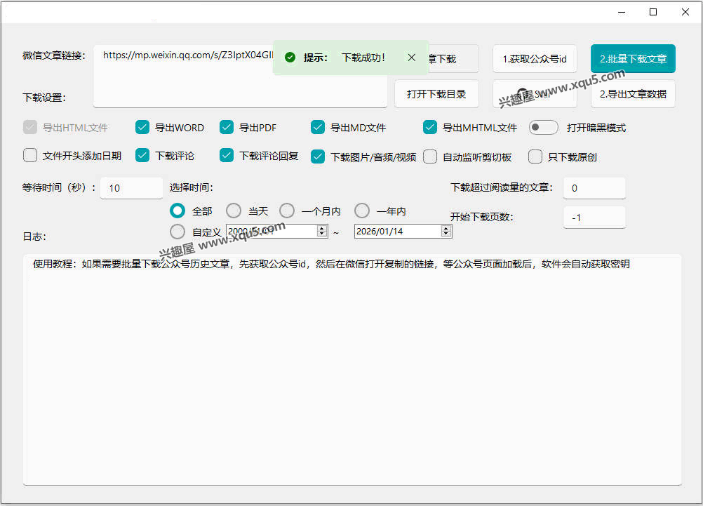
Task: Uncheck the 导出WORD checkbox
Action: coord(142,128)
